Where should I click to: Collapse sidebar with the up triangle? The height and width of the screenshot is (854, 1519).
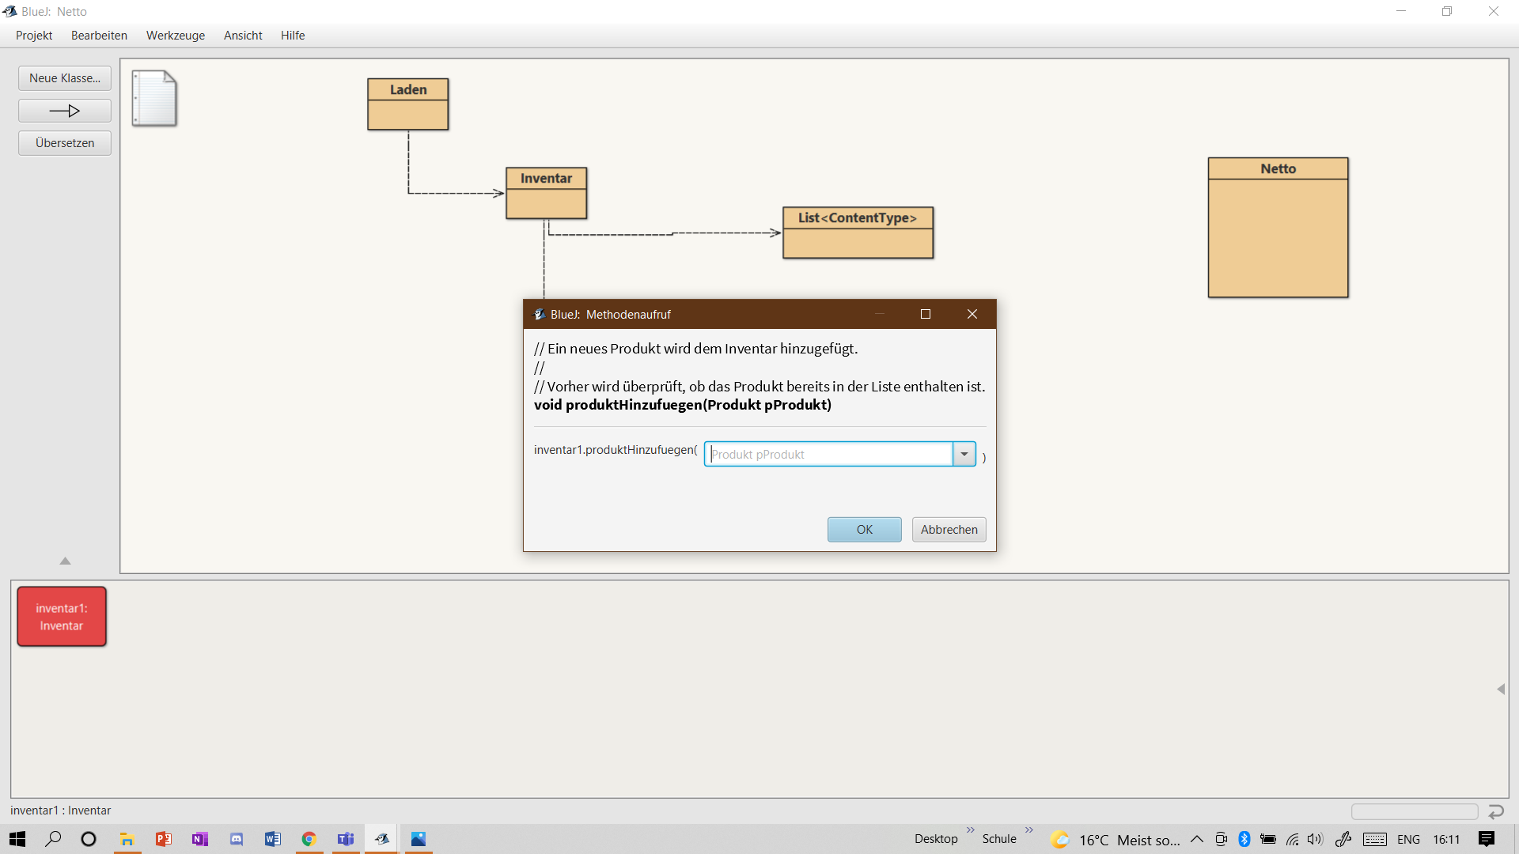click(66, 561)
